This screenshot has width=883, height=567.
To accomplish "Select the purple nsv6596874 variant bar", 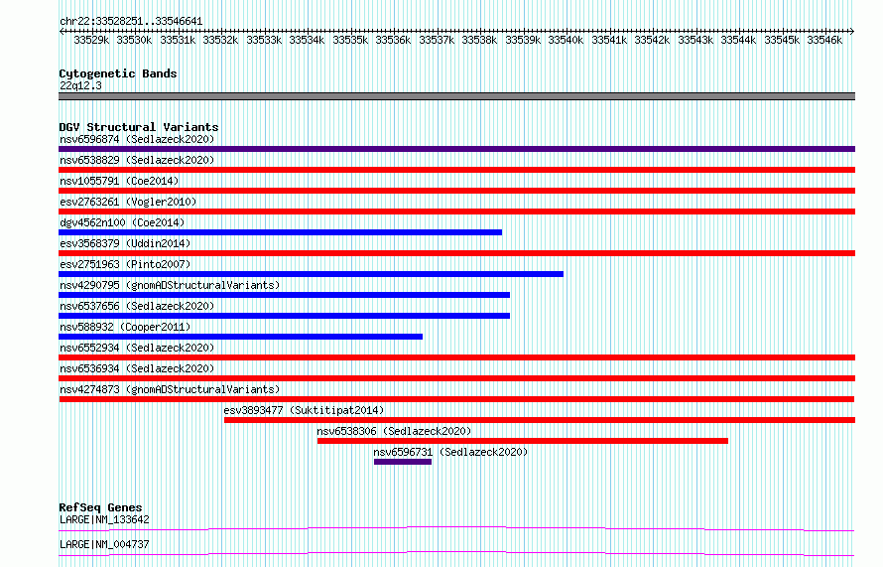I will pos(456,149).
